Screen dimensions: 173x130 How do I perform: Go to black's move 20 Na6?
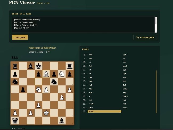tap(138, 100)
